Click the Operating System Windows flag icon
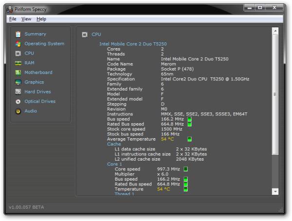The image size is (292, 221). pyautogui.click(x=18, y=44)
